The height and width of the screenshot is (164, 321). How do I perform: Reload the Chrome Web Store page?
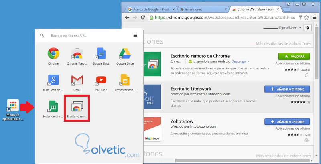pyautogui.click(x=143, y=17)
